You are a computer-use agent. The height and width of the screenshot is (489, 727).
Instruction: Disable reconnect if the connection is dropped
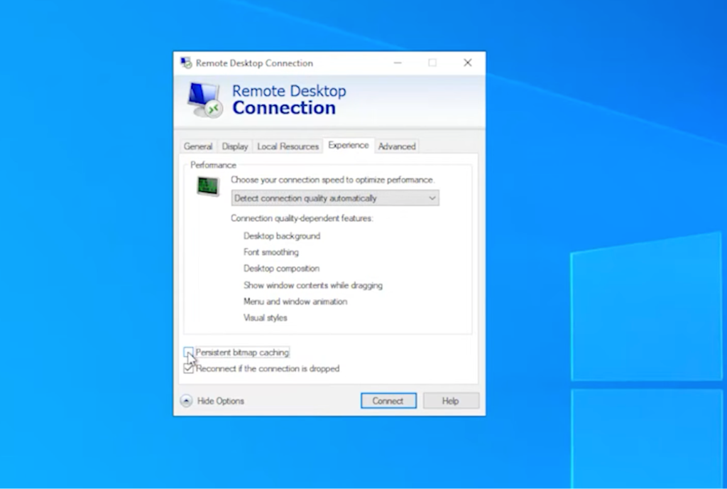(x=188, y=368)
